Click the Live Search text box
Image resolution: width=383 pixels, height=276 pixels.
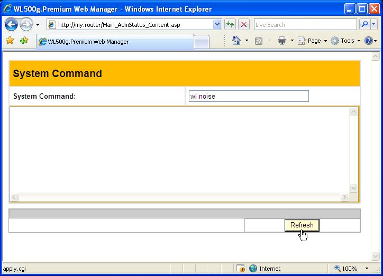[x=305, y=25]
